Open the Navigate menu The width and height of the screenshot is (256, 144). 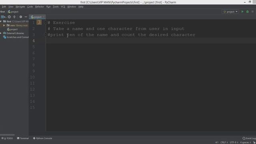pos(20,7)
